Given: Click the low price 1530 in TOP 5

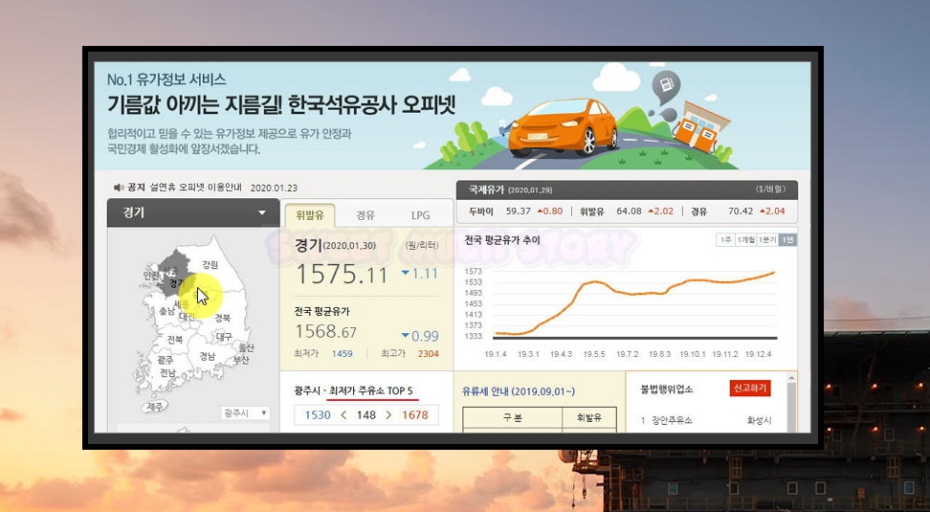Looking at the screenshot, I should tap(318, 415).
